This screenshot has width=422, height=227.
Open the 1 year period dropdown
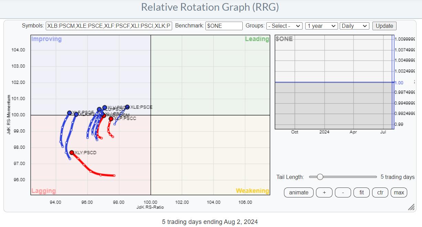(321, 26)
